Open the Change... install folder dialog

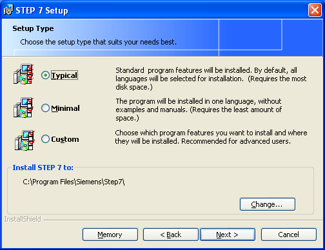[x=268, y=204]
